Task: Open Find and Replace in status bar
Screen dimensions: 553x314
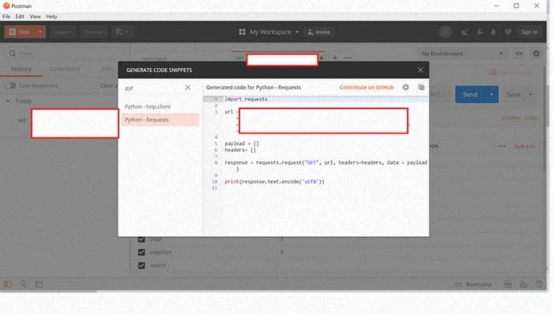Action: click(23, 284)
